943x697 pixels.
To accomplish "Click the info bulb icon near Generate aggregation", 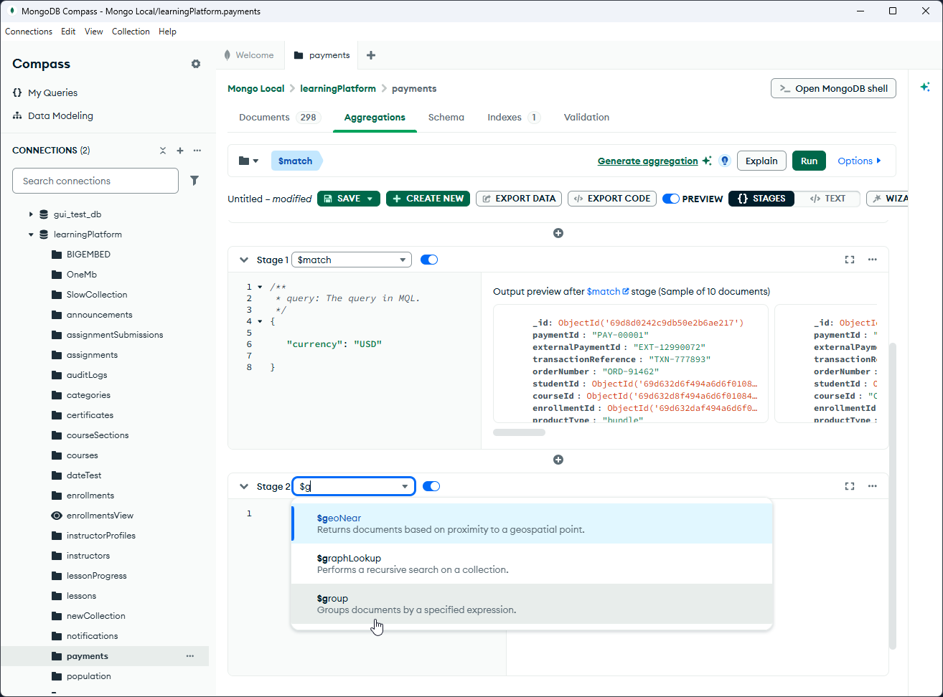I will (725, 161).
